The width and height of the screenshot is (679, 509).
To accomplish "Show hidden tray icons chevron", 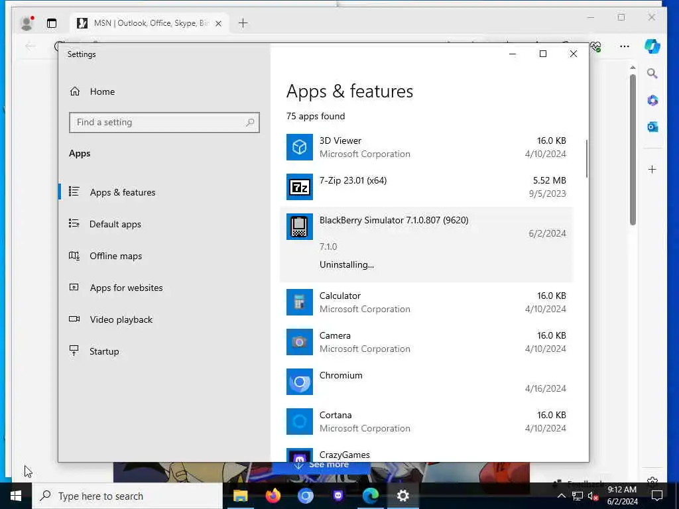I will (x=561, y=496).
